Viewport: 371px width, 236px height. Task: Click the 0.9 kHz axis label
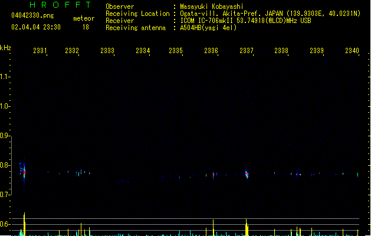point(5,136)
